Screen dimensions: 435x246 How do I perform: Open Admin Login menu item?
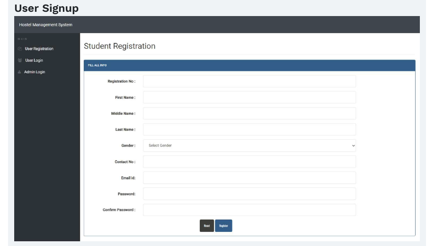tap(35, 72)
